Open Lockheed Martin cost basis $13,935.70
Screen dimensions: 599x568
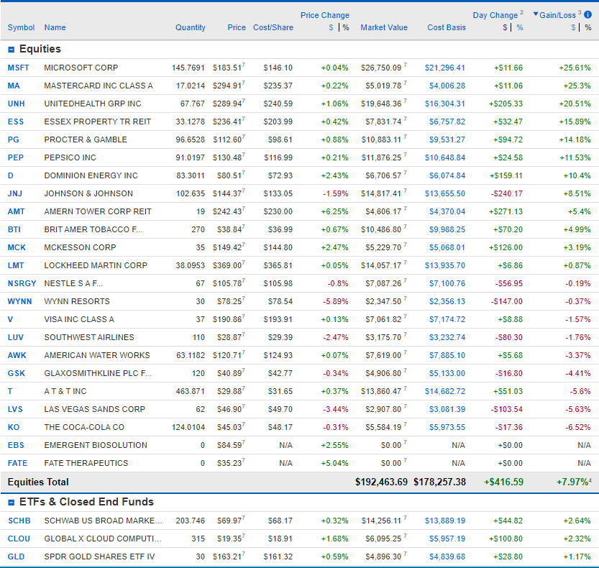[445, 265]
